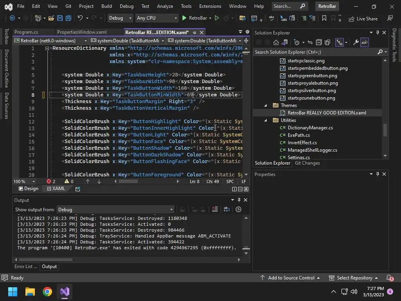
Task: Toggle a bookmark on the current line
Action: point(324,18)
